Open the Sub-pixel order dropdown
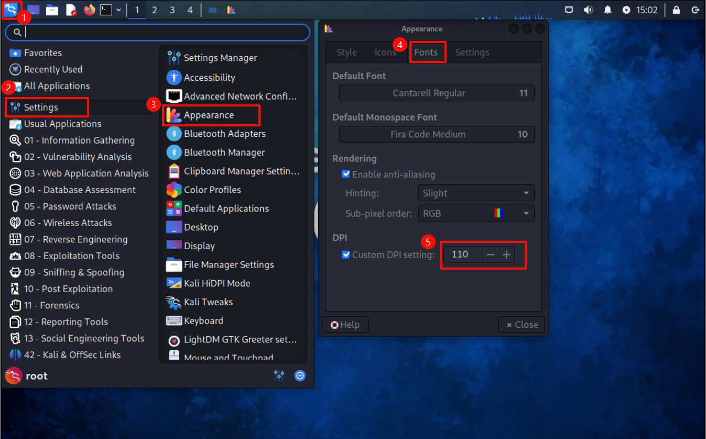The height and width of the screenshot is (439, 706). tap(476, 213)
